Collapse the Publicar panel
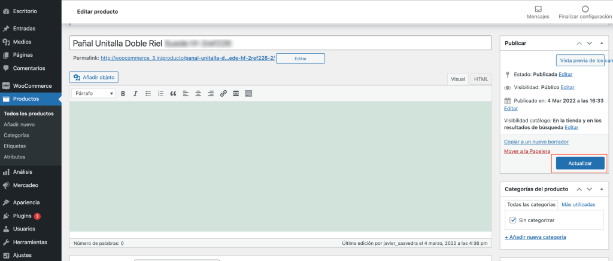 602,44
